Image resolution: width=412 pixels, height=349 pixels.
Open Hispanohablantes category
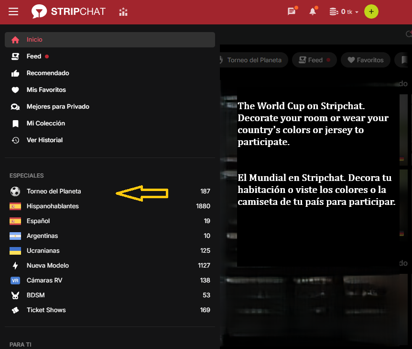point(110,206)
